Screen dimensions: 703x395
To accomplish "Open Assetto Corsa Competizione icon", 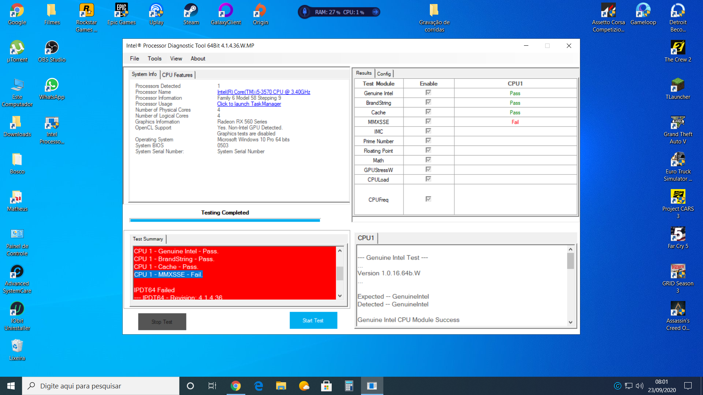I will 608,18.
